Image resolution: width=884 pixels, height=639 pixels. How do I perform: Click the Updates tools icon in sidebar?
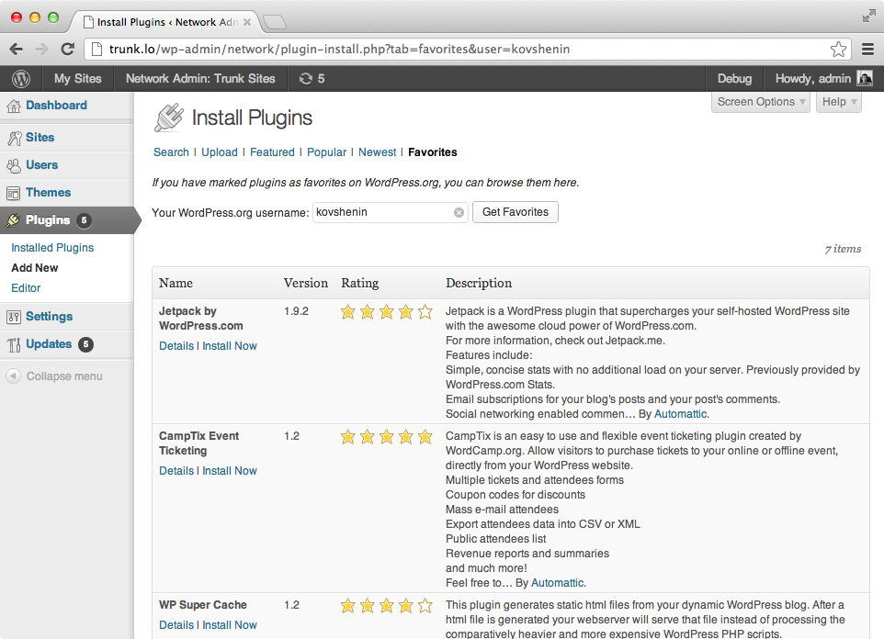pos(14,344)
